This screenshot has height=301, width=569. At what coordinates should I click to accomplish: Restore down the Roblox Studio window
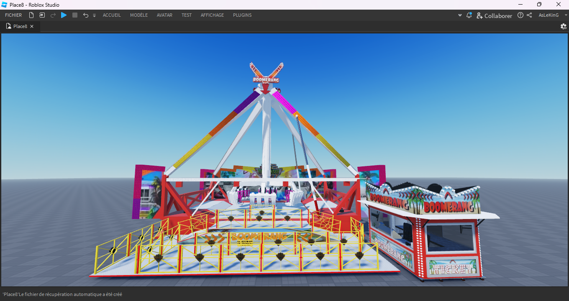point(539,5)
